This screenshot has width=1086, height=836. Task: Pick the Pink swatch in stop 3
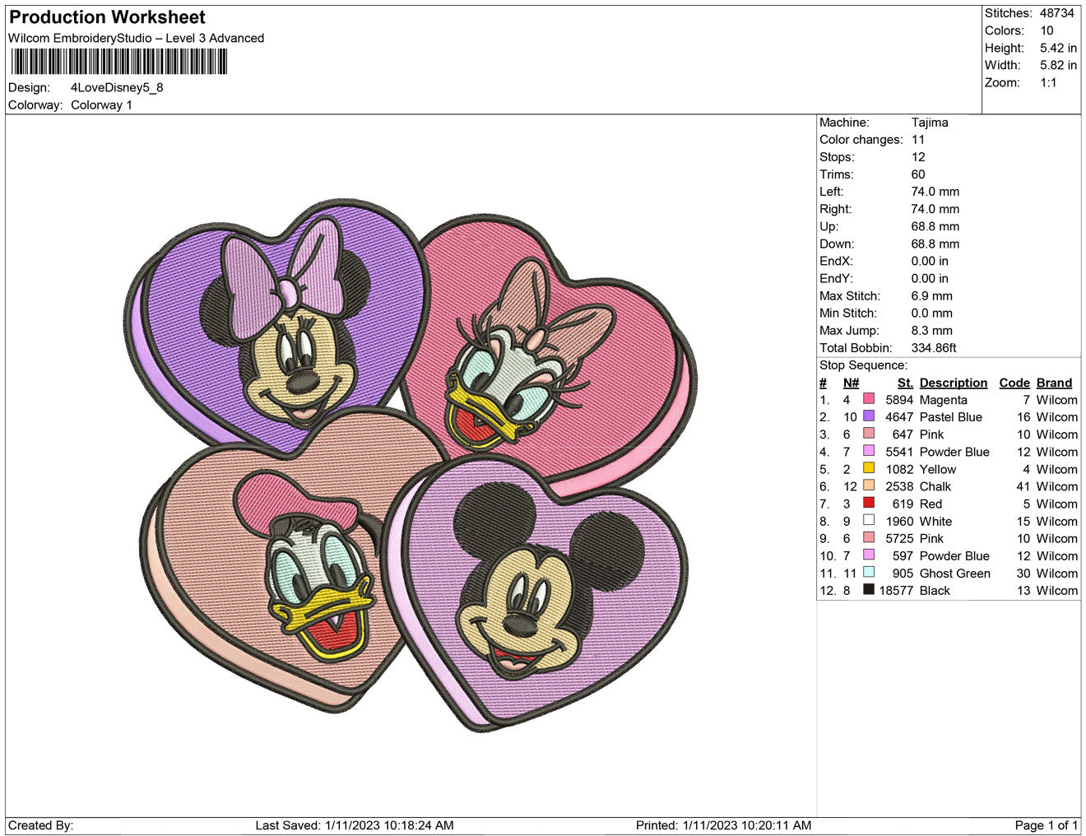coord(868,434)
